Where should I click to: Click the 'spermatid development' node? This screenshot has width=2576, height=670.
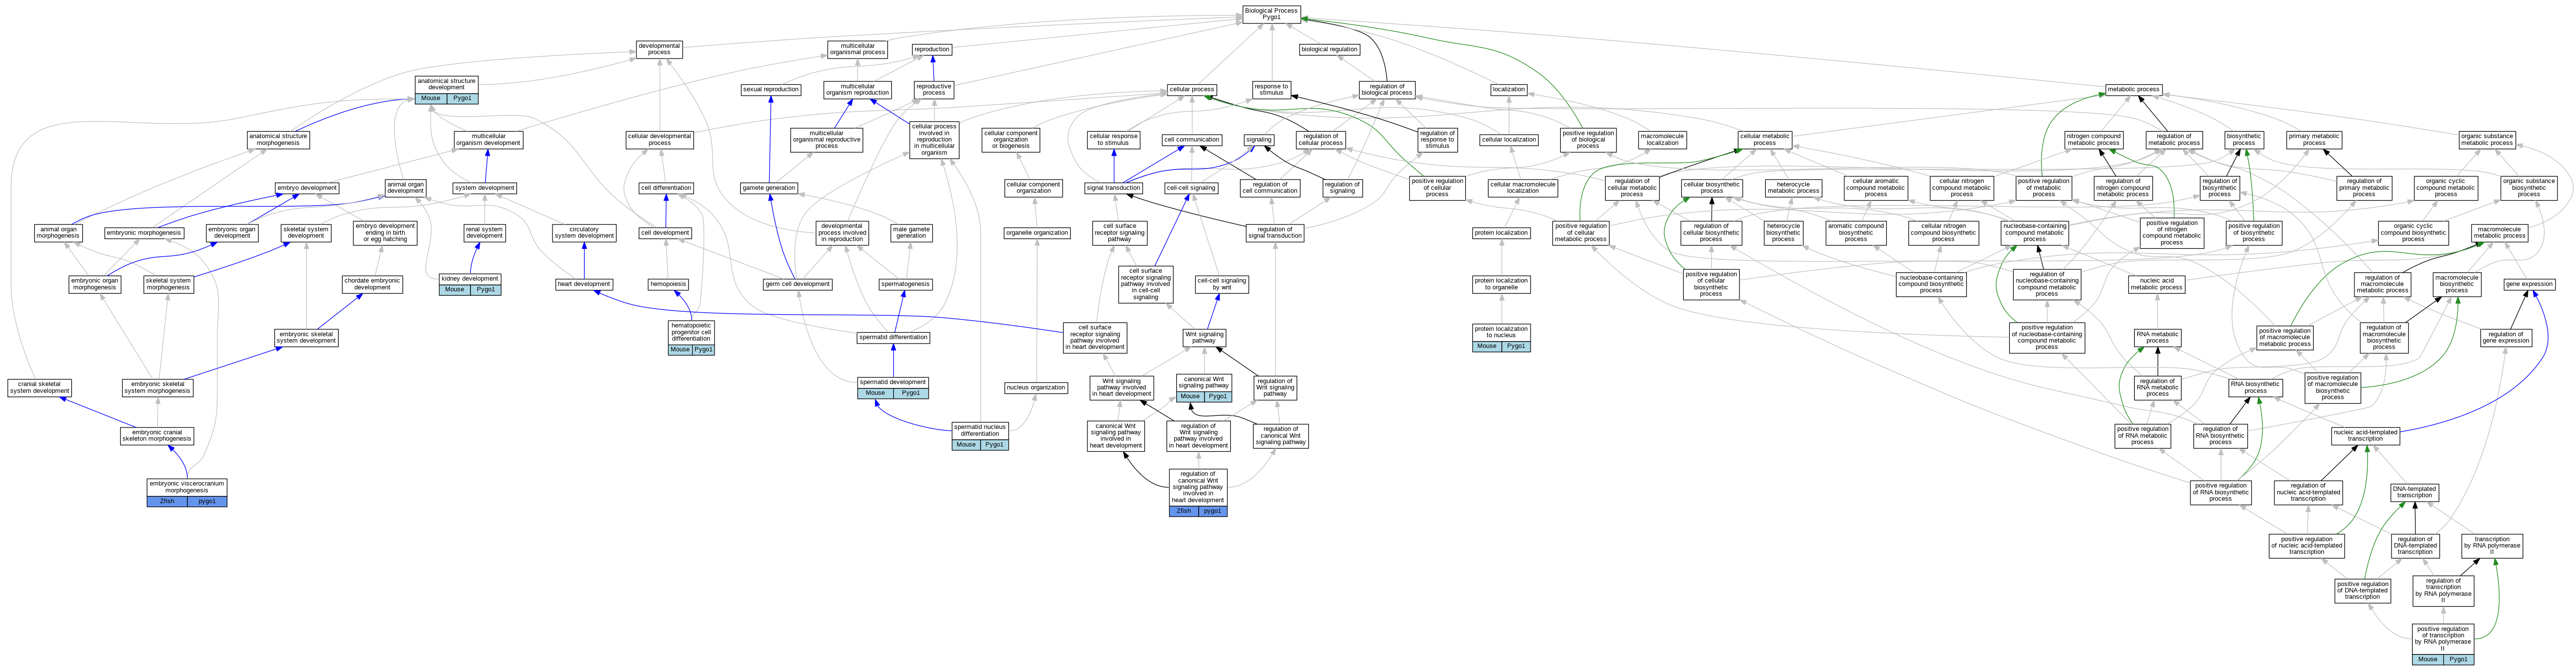pyautogui.click(x=893, y=387)
